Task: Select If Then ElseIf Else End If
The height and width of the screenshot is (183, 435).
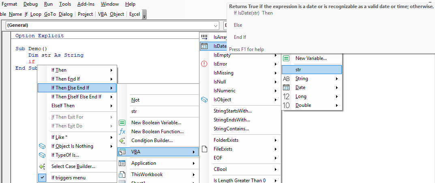Action: [x=77, y=97]
